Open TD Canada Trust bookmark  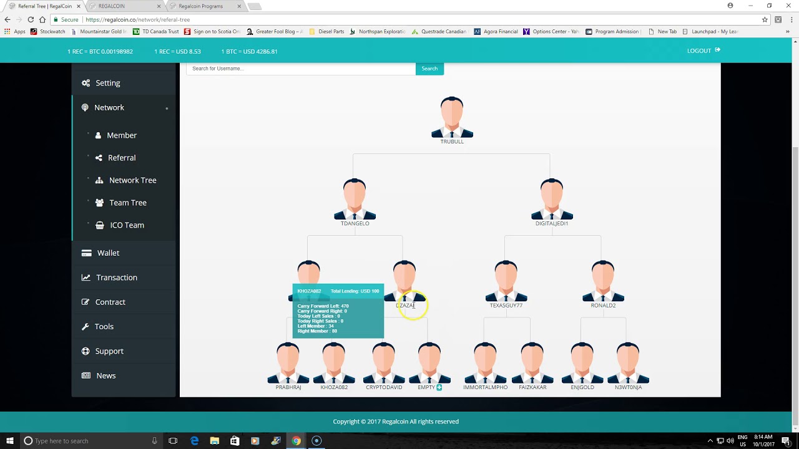pyautogui.click(x=155, y=31)
